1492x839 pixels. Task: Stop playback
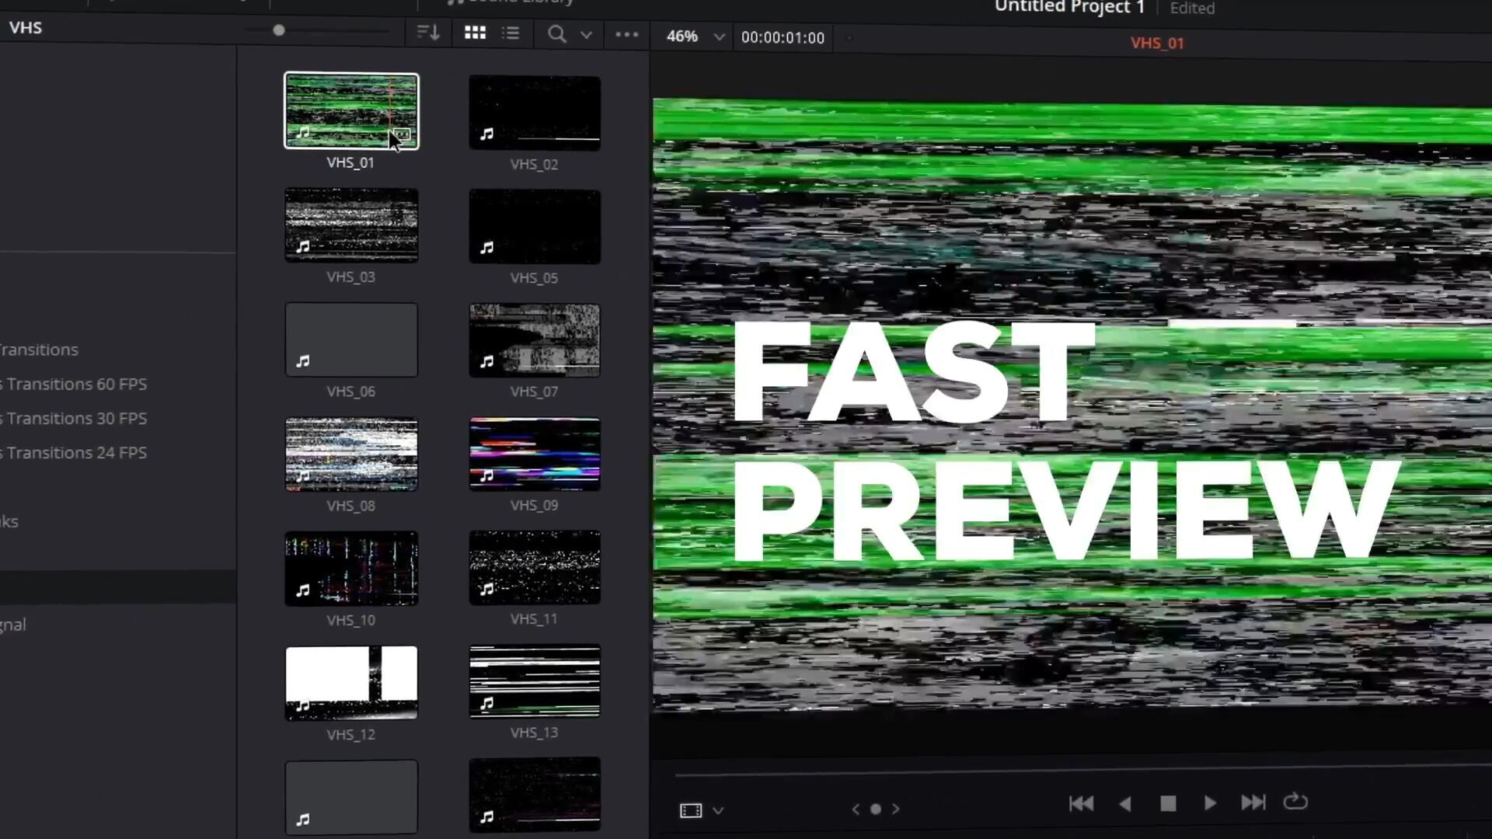point(1167,803)
